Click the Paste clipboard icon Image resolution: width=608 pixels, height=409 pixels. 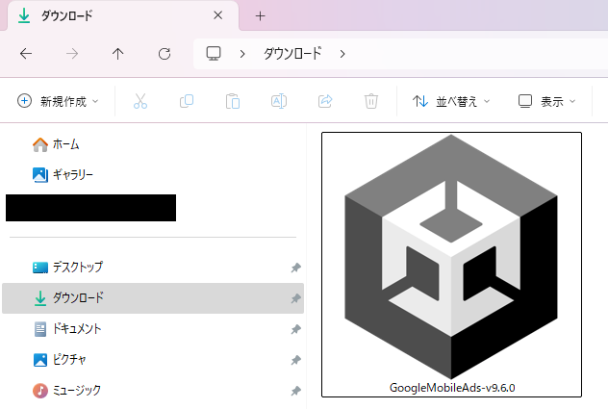[233, 101]
